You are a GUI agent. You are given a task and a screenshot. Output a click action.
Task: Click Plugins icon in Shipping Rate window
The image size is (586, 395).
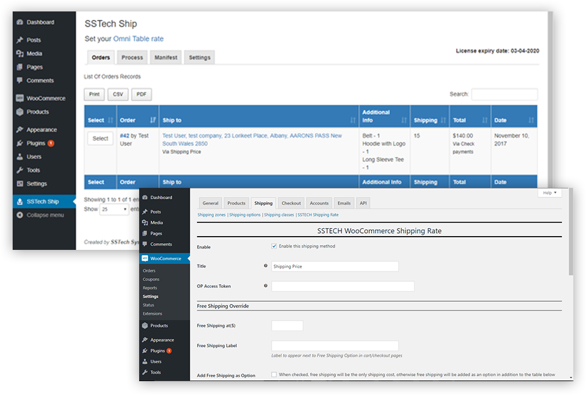click(145, 350)
